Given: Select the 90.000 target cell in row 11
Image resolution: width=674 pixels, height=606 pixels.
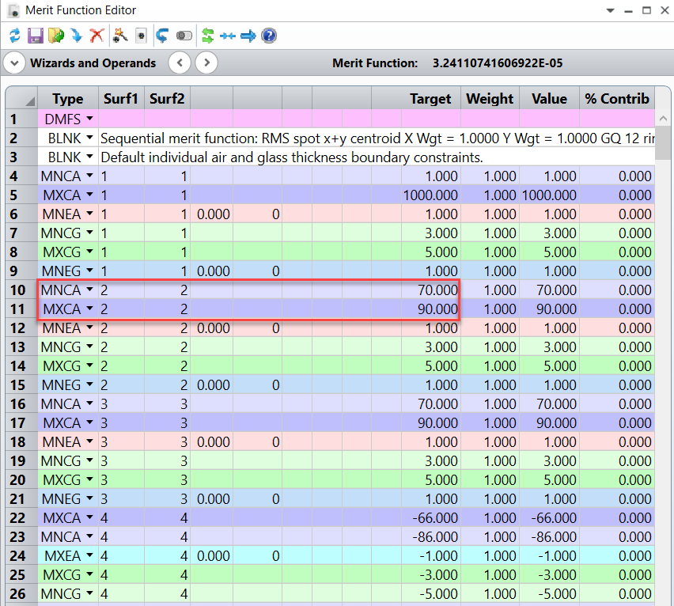Looking at the screenshot, I should (430, 309).
